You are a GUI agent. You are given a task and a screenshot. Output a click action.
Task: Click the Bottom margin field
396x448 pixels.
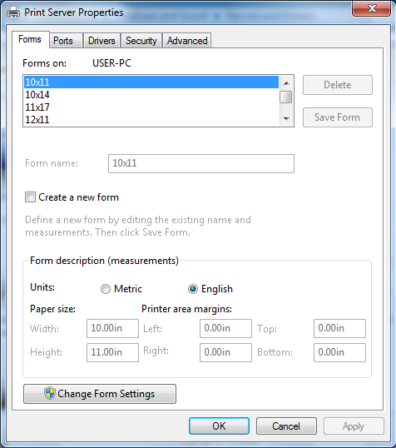(x=339, y=352)
